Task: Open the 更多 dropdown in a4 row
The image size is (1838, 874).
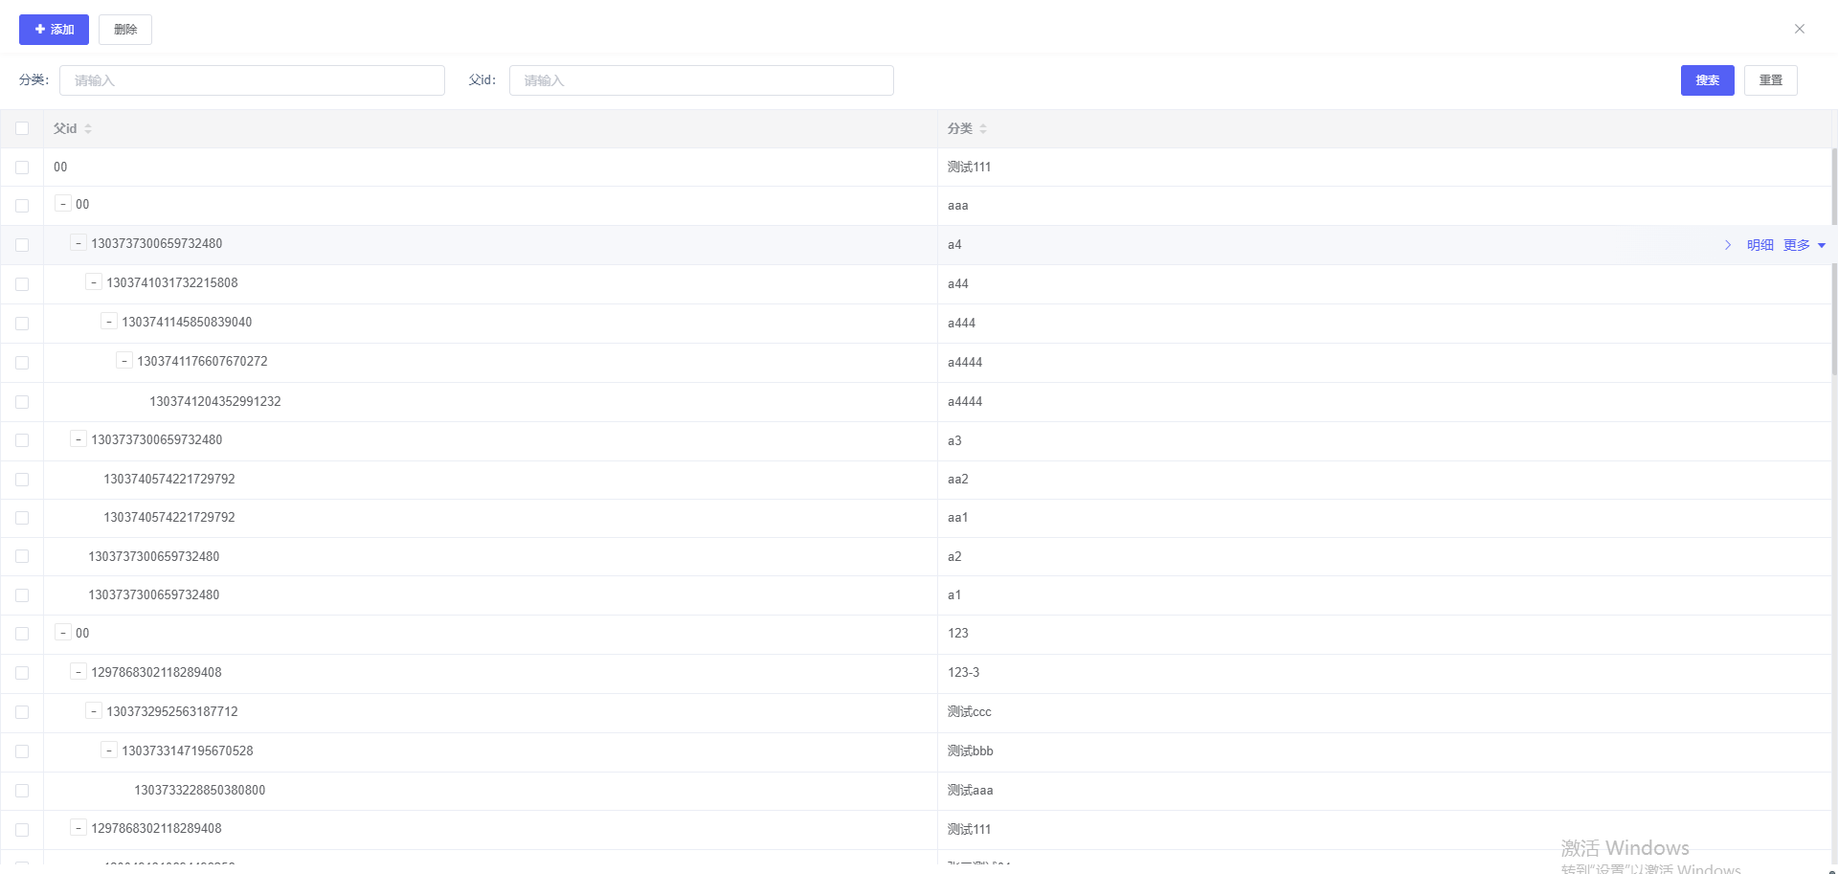Action: click(1804, 245)
